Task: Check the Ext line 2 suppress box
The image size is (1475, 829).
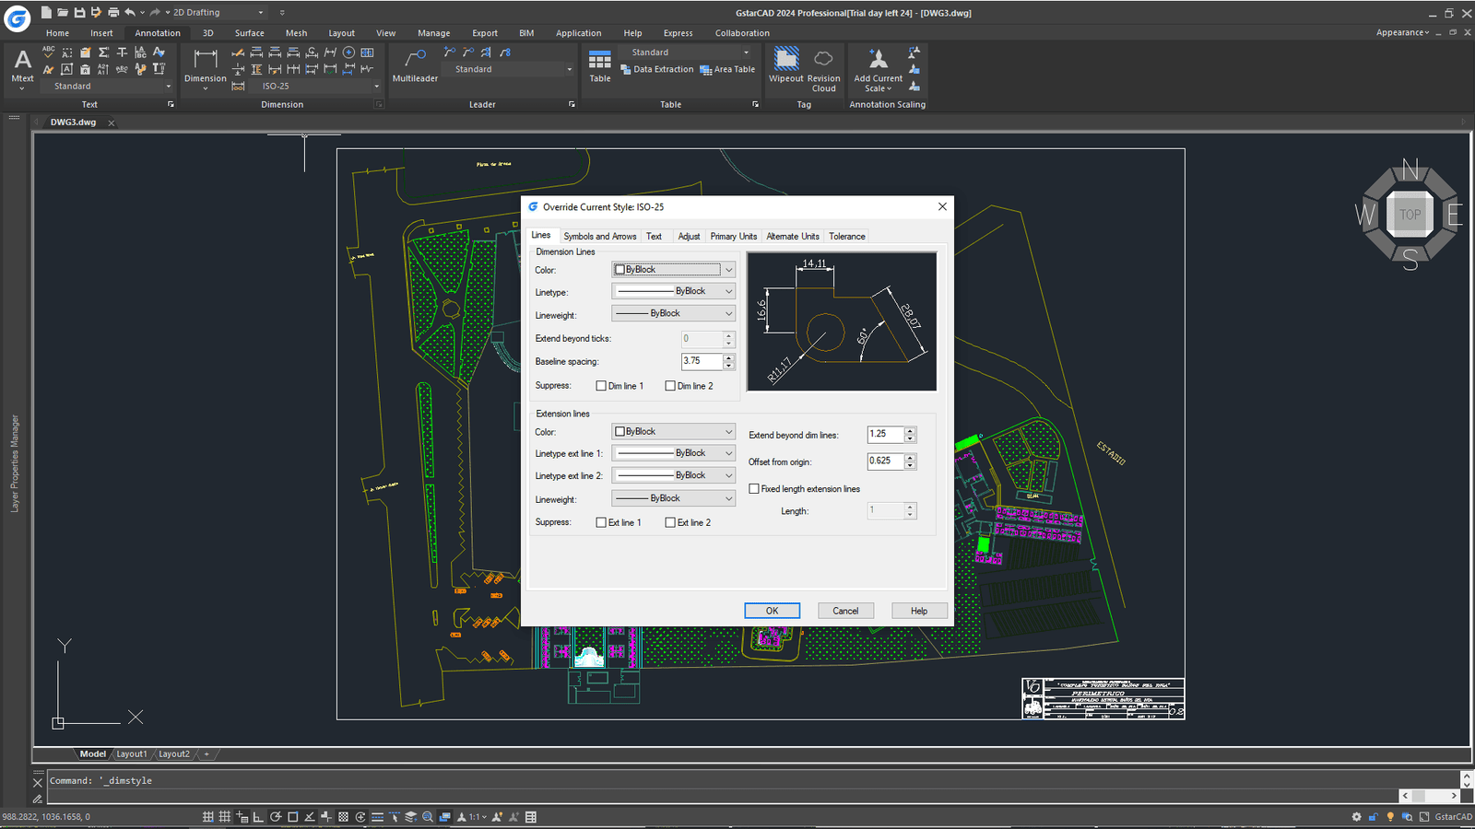Action: 670,522
